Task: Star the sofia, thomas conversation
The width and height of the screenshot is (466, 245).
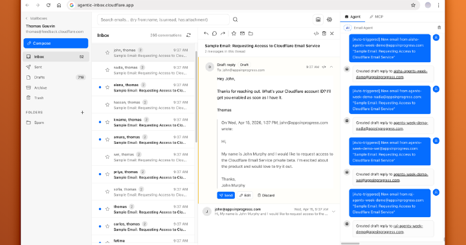Action: click(107, 192)
